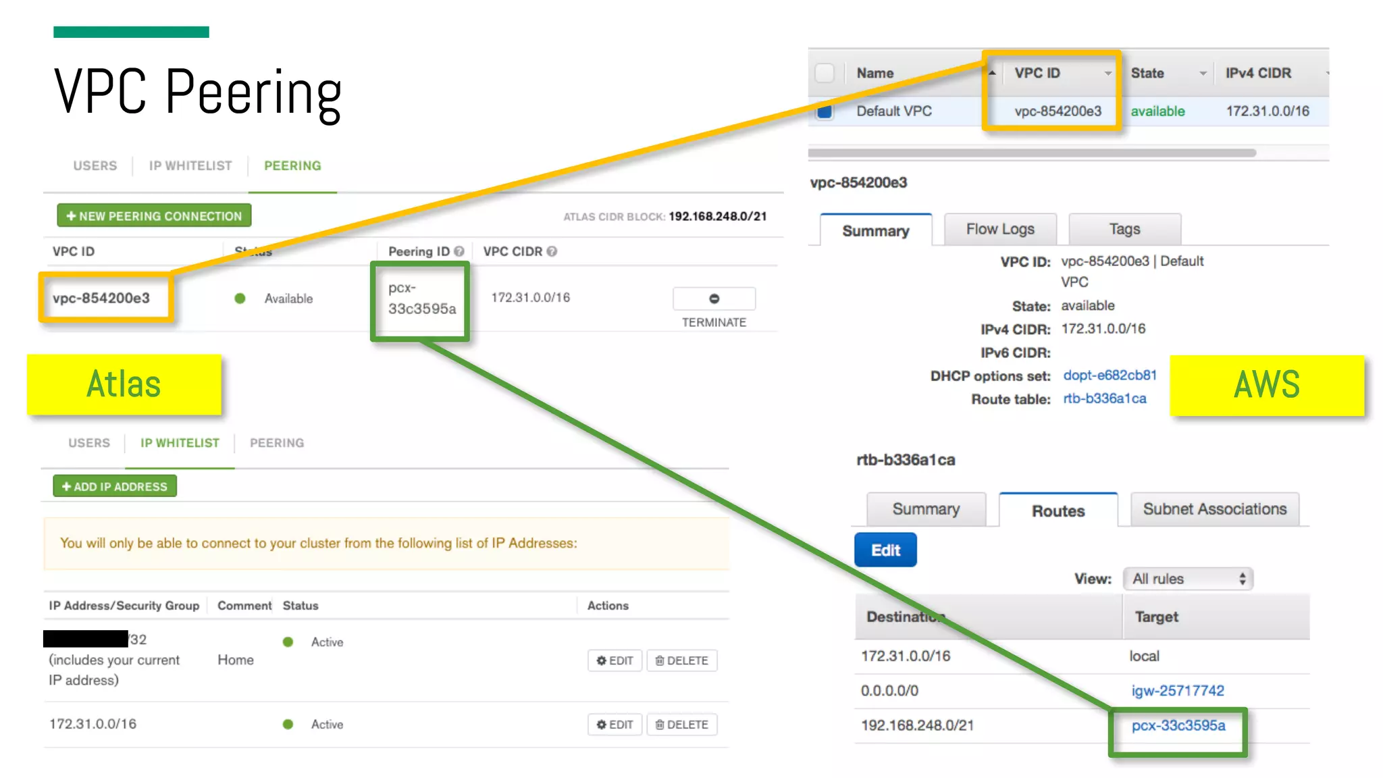Open the Tags tab
Viewport: 1383px width, 778px height.
[1124, 229]
